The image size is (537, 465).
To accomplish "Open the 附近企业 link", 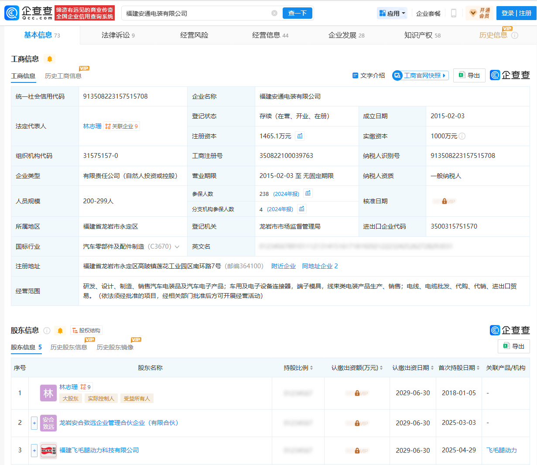I will [283, 266].
